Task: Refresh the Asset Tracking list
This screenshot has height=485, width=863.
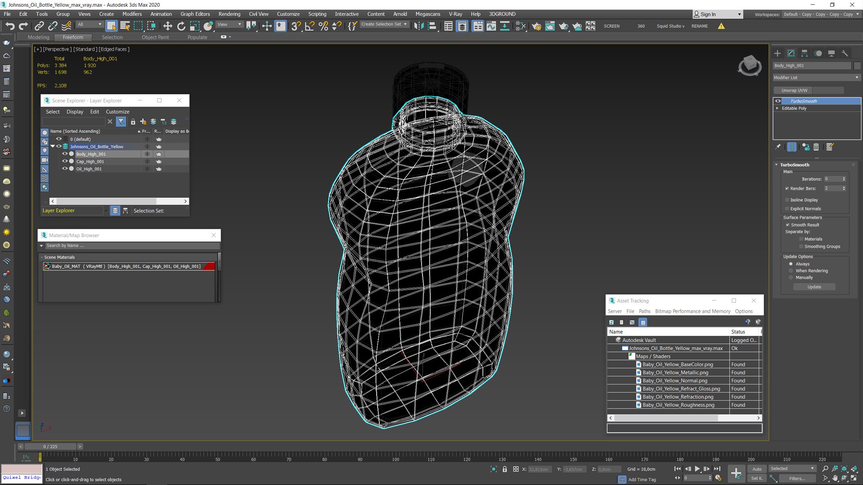Action: coord(611,322)
